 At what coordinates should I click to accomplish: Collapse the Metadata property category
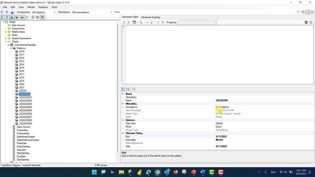point(123,104)
